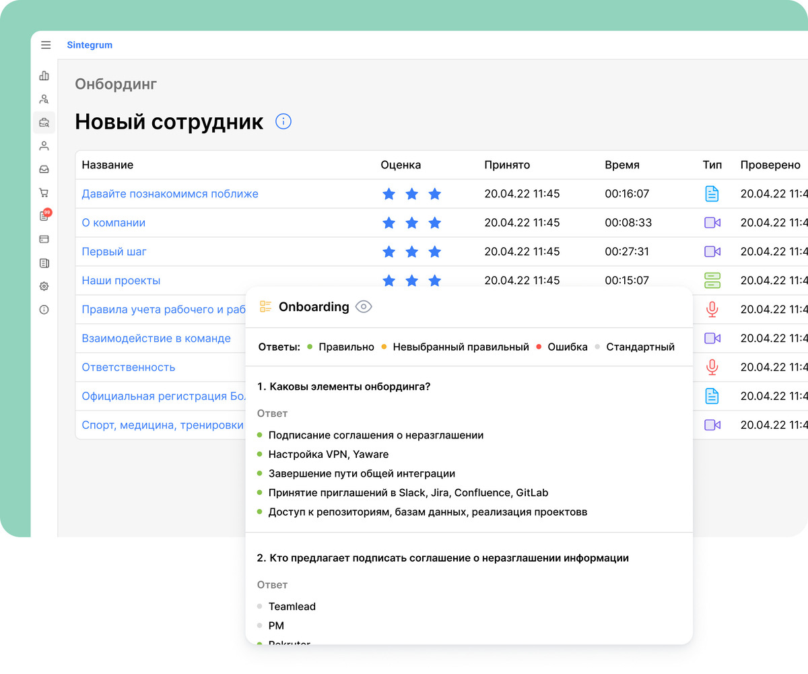Image resolution: width=808 pixels, height=674 pixels.
Task: Click the Принято column header
Action: pos(507,165)
